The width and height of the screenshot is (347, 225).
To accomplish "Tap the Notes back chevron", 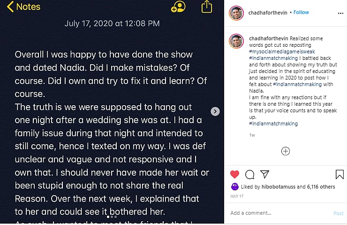I will point(10,7).
